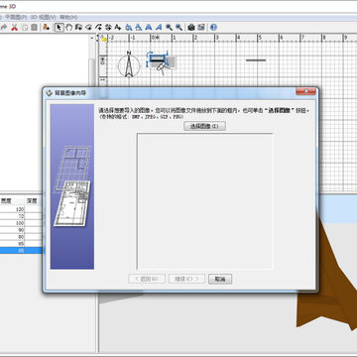
Task: Open the 3D 视图(V) menu
Action: [43, 17]
